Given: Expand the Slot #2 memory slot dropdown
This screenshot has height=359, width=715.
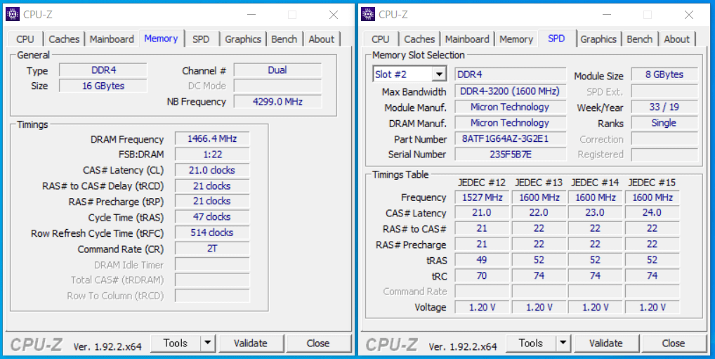Looking at the screenshot, I should coord(439,74).
